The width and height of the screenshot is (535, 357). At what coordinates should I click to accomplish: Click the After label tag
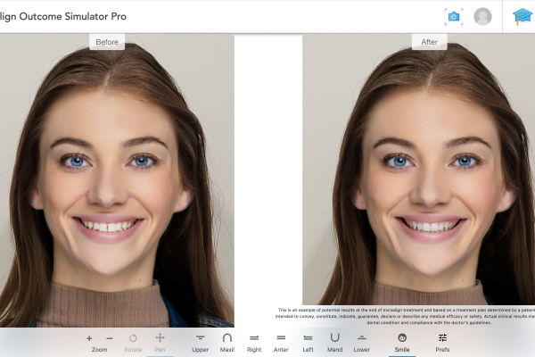pos(429,42)
